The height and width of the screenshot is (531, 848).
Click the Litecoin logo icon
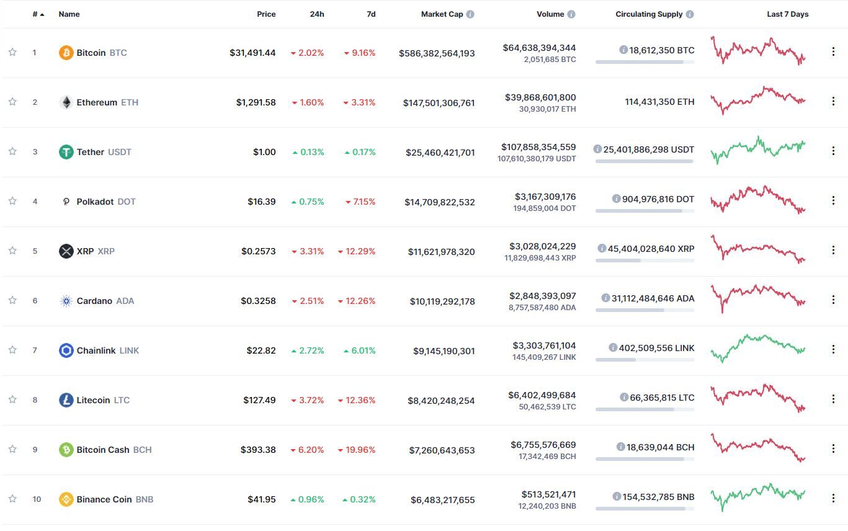click(x=66, y=400)
